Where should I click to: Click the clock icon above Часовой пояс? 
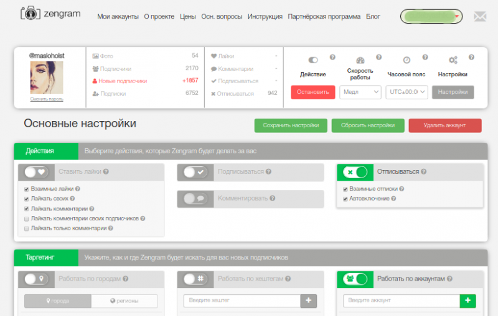point(406,60)
